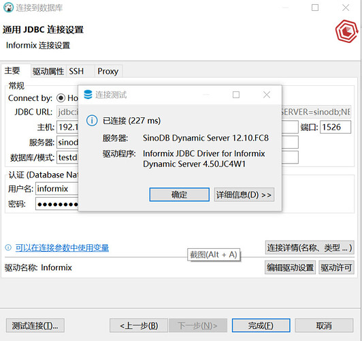Image resolution: width=362 pixels, height=341 pixels.
Task: Maximize the 连接到数据库 window
Action: (x=315, y=8)
